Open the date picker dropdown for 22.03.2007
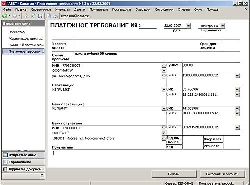 tap(188, 26)
